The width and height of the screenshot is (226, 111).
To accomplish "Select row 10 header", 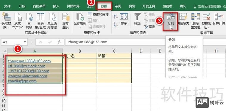I will tap(4, 101).
